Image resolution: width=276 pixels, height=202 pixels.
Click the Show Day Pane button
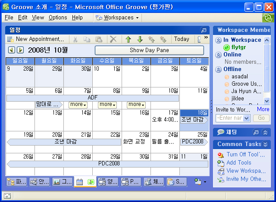(x=149, y=50)
